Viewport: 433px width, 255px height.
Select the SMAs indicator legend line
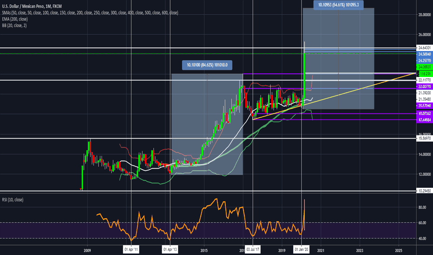click(x=90, y=13)
